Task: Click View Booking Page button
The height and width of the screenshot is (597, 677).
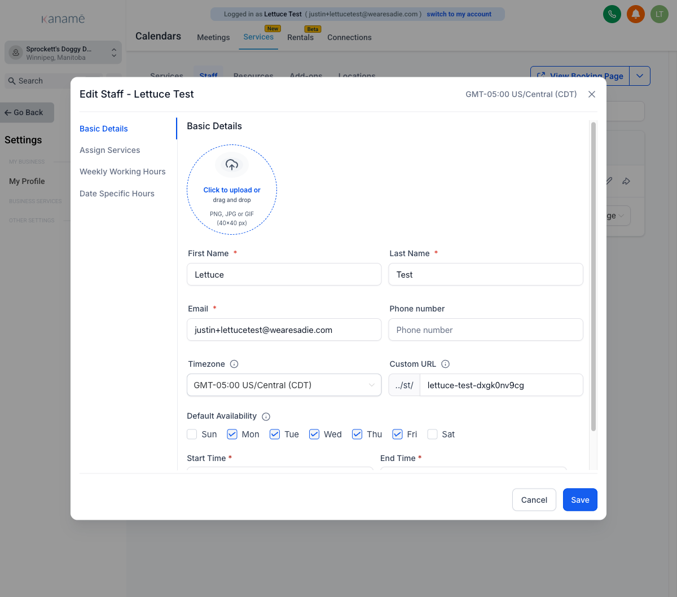Action: (x=581, y=76)
